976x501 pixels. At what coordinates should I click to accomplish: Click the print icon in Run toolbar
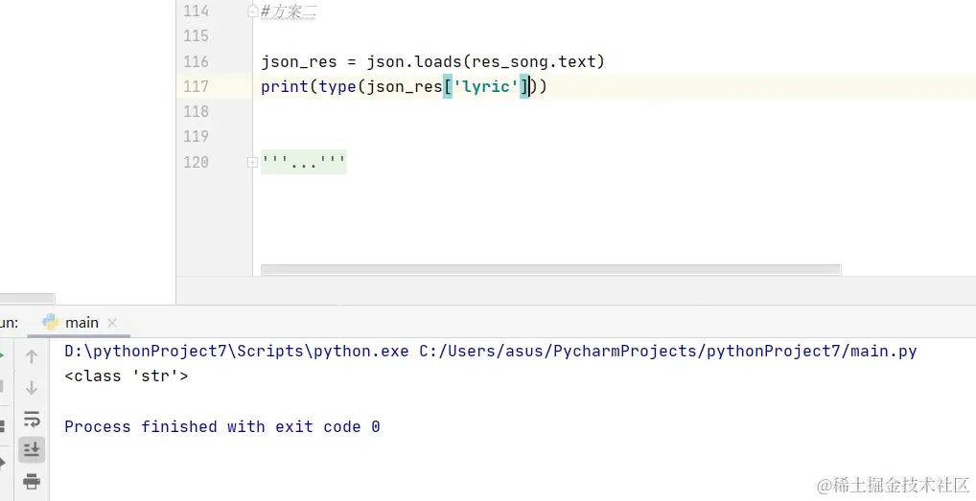tap(31, 481)
